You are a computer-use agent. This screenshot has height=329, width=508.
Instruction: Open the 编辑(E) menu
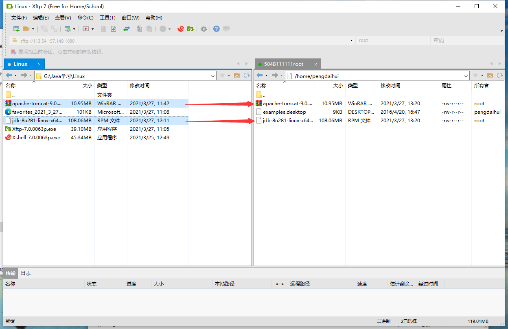(x=41, y=18)
